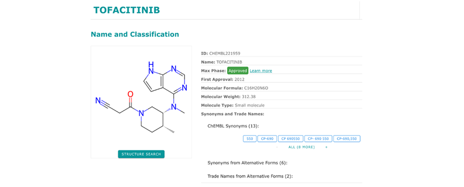Click the Name and Classification heading
Image resolution: width=464 pixels, height=187 pixels.
[x=135, y=34]
